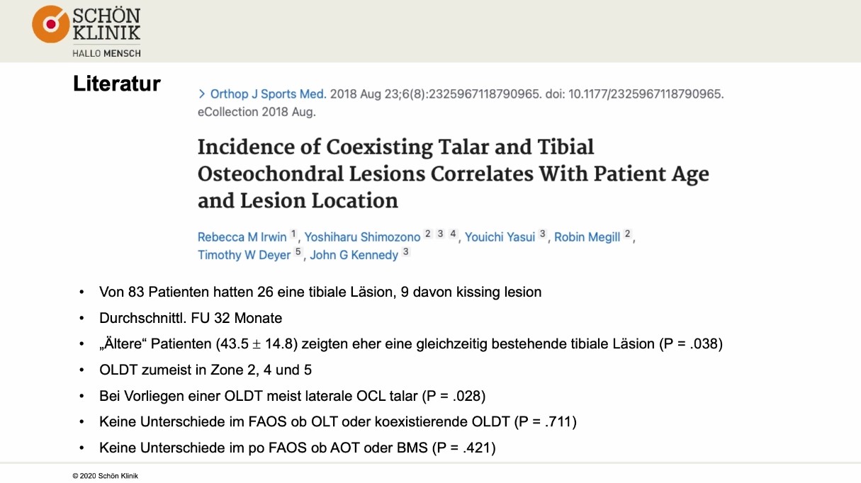Open author John G Kennedy link
Image resolution: width=861 pixels, height=483 pixels.
pyautogui.click(x=354, y=255)
